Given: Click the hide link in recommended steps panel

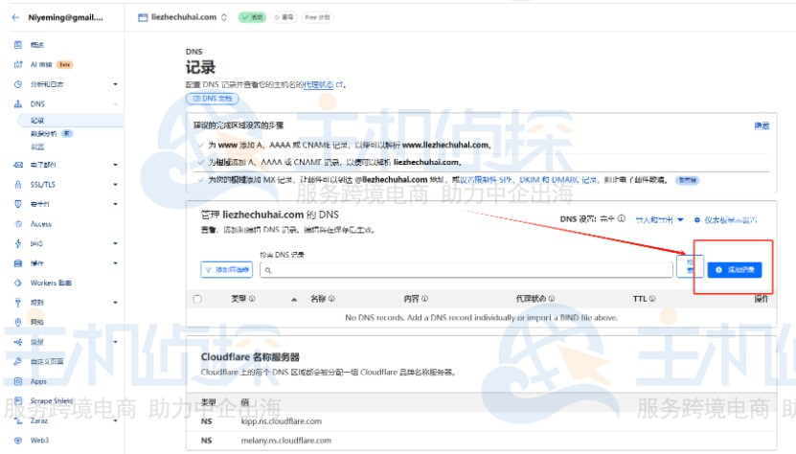Looking at the screenshot, I should (x=762, y=125).
